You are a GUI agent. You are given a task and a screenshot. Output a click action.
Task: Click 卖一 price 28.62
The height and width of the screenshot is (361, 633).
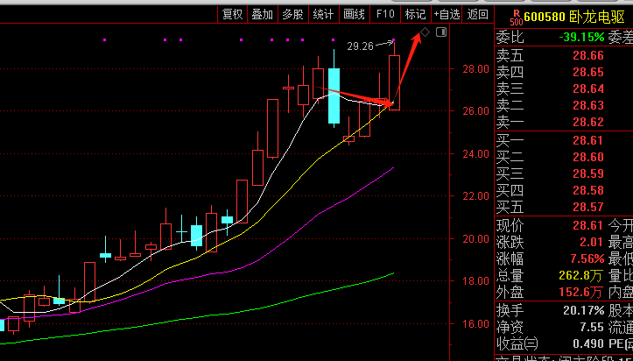tap(588, 122)
